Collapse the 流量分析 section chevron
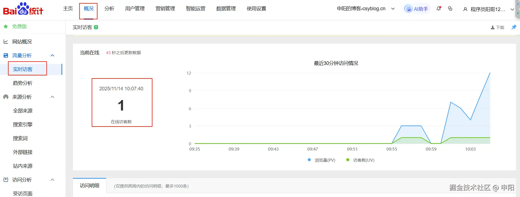 [x=52, y=56]
